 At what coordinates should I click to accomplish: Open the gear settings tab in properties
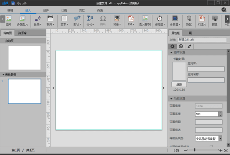click(172, 46)
